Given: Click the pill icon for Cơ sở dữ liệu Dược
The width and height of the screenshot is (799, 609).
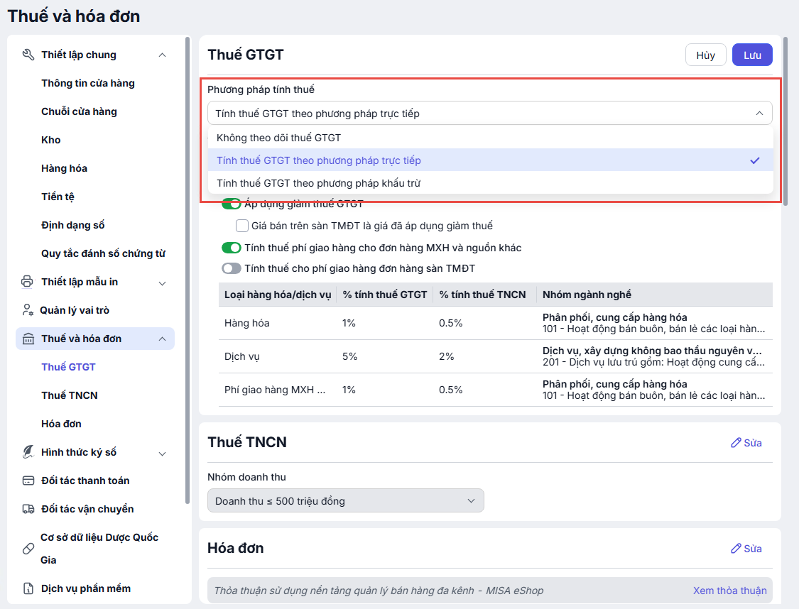Looking at the screenshot, I should (x=28, y=548).
